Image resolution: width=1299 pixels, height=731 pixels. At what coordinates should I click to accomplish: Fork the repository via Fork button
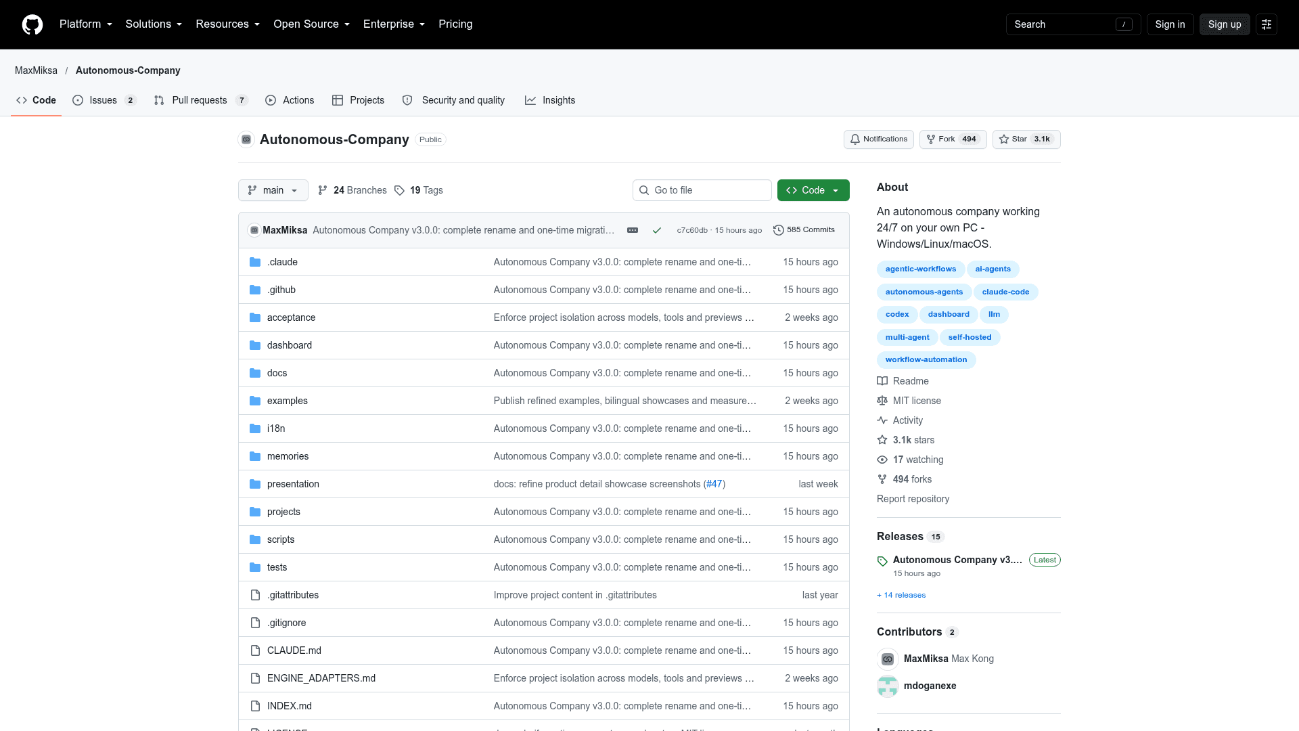(x=953, y=139)
